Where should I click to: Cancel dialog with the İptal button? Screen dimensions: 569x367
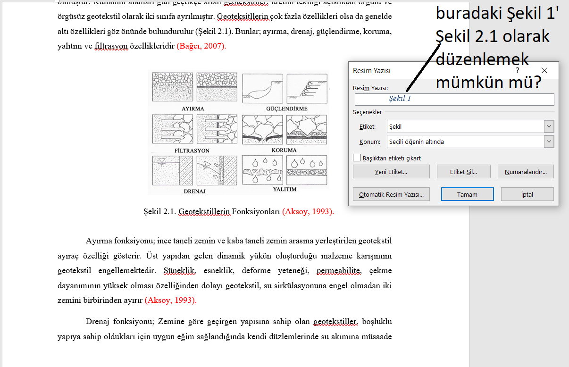[527, 194]
